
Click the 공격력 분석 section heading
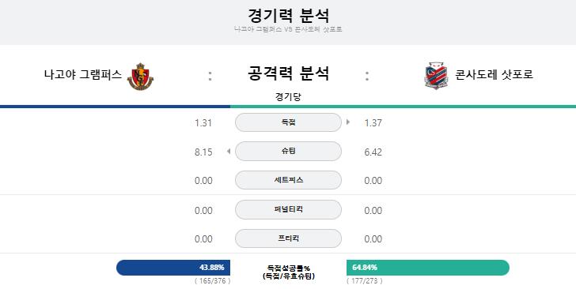(x=288, y=73)
